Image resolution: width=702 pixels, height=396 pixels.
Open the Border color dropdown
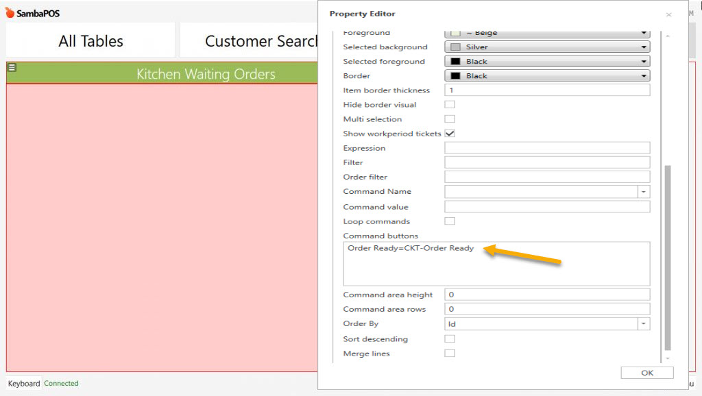tap(644, 75)
